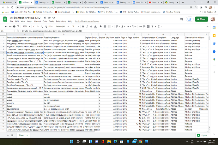Create a filter with funnel icon
Screen dimensions: 218x145
[x=152, y=26]
